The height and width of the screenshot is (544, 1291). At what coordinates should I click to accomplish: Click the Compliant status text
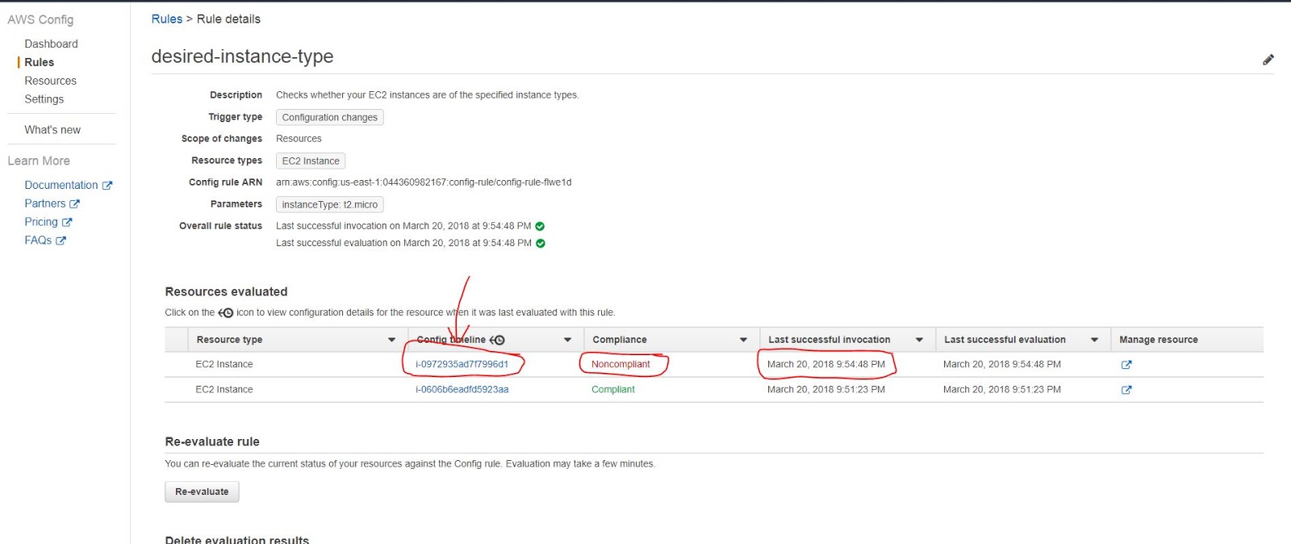point(613,390)
